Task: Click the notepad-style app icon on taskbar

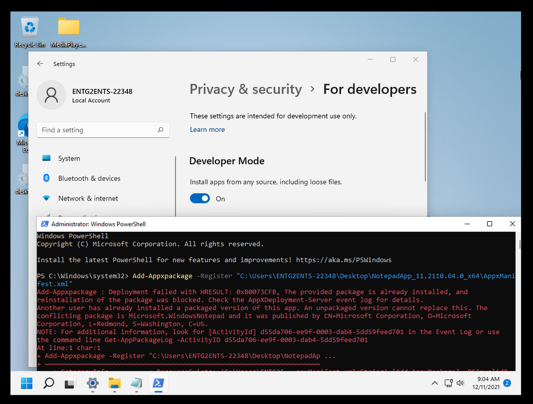Action: (136, 383)
